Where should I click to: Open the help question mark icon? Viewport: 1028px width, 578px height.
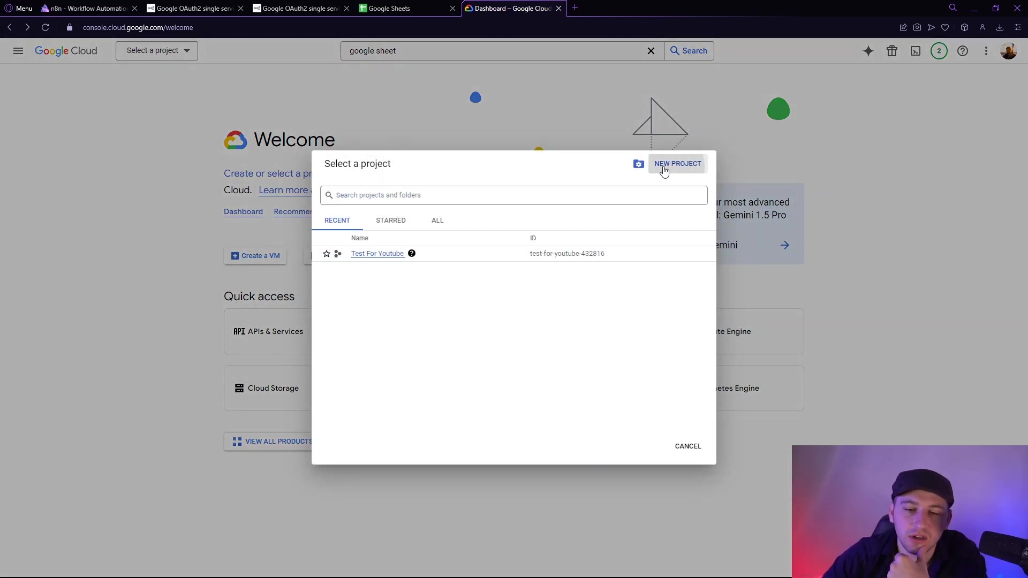(963, 51)
